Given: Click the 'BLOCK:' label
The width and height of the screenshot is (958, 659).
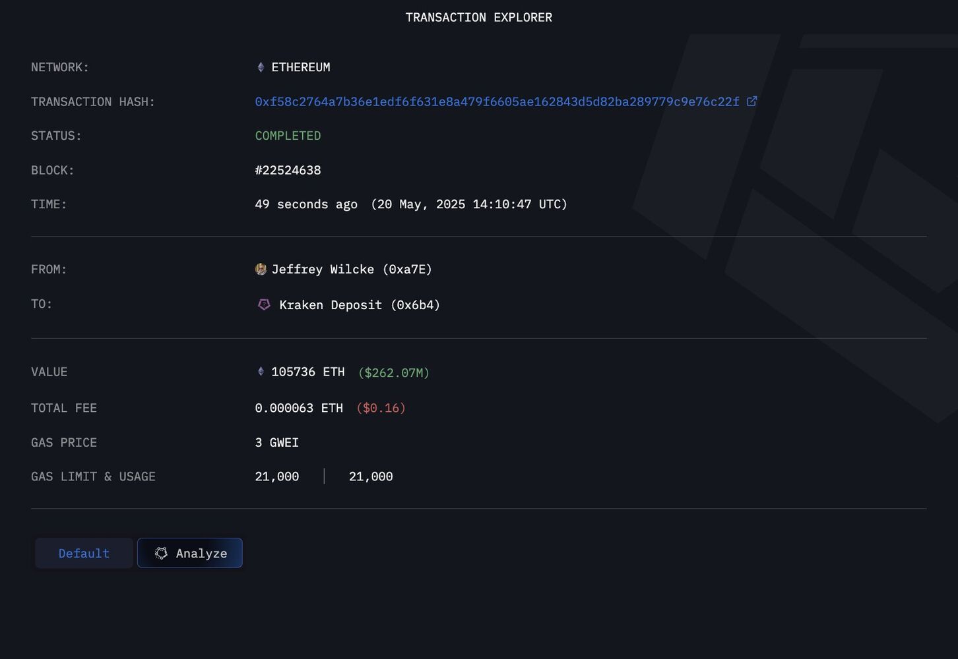Looking at the screenshot, I should click(x=53, y=170).
